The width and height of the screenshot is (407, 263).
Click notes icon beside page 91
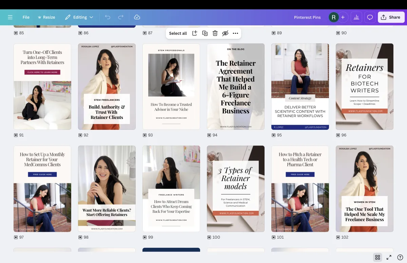[x=16, y=135]
